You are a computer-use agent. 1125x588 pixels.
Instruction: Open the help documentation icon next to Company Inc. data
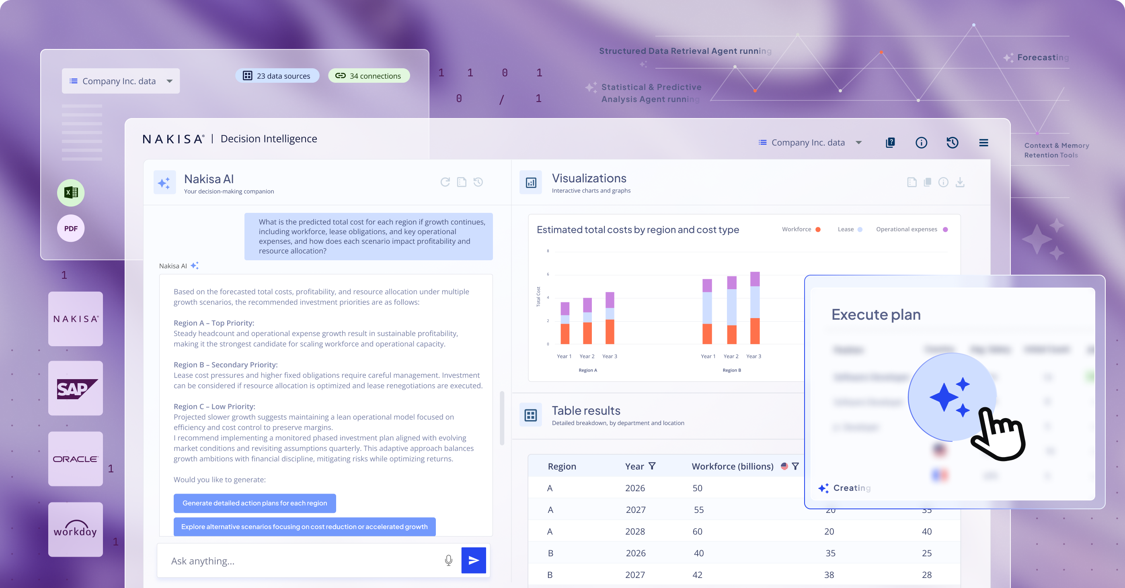tap(891, 142)
